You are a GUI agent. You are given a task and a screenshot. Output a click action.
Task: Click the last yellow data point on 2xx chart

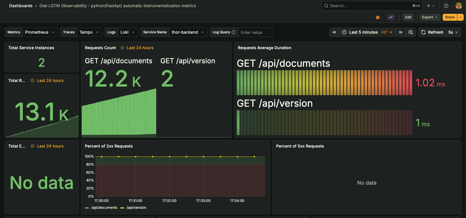[x=254, y=156]
